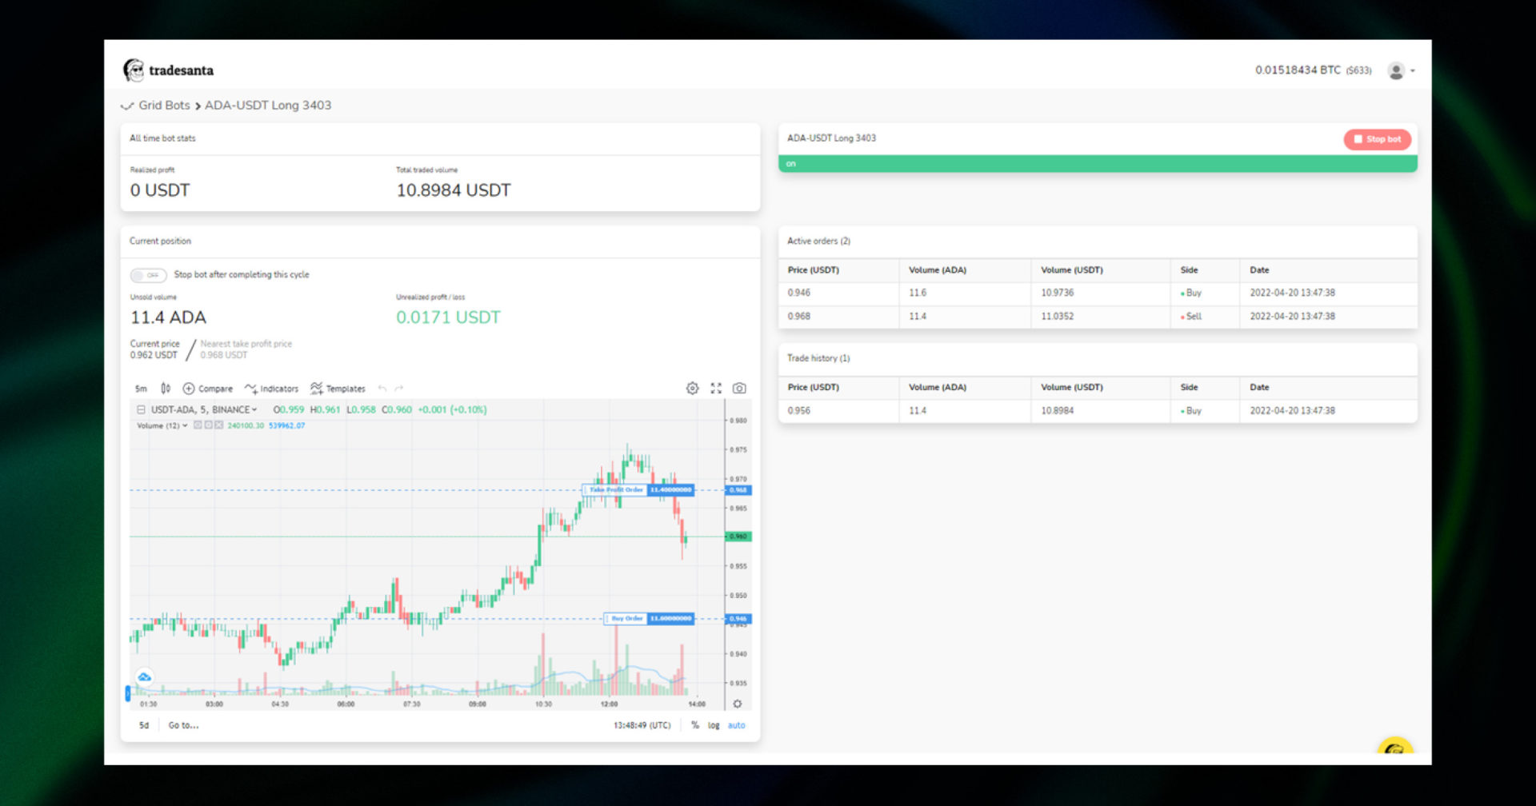This screenshot has width=1536, height=806.
Task: Enable log scale on chart
Action: coord(714,725)
